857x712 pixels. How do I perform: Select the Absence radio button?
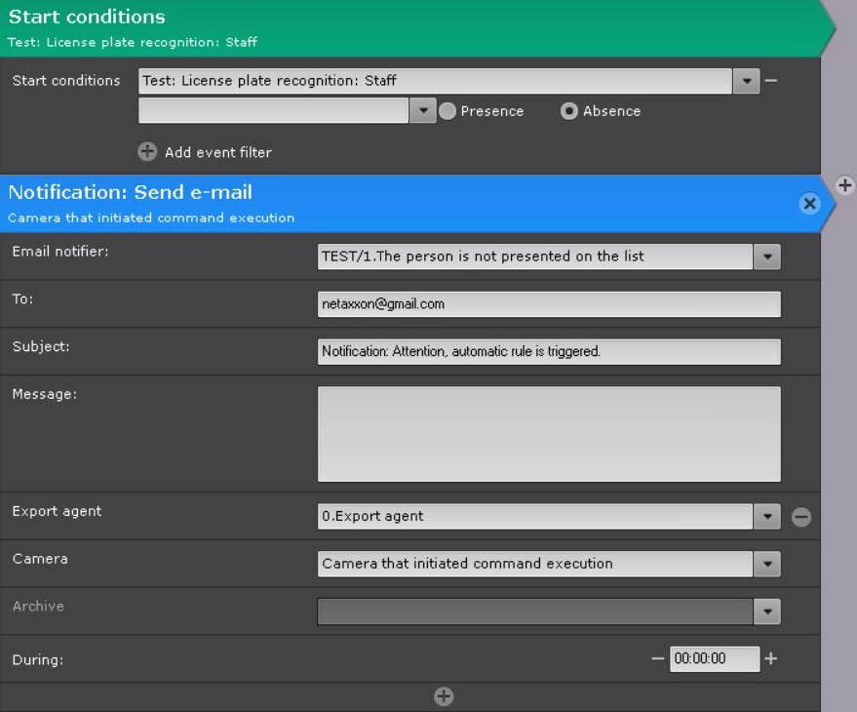tap(569, 111)
